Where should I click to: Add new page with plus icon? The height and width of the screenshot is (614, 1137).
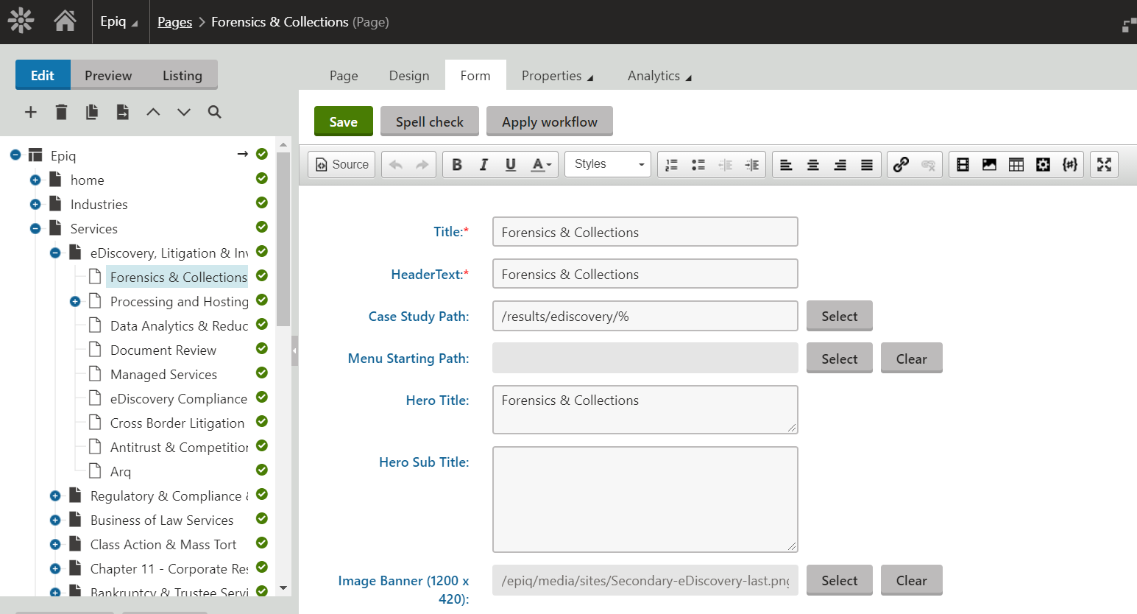click(x=30, y=112)
